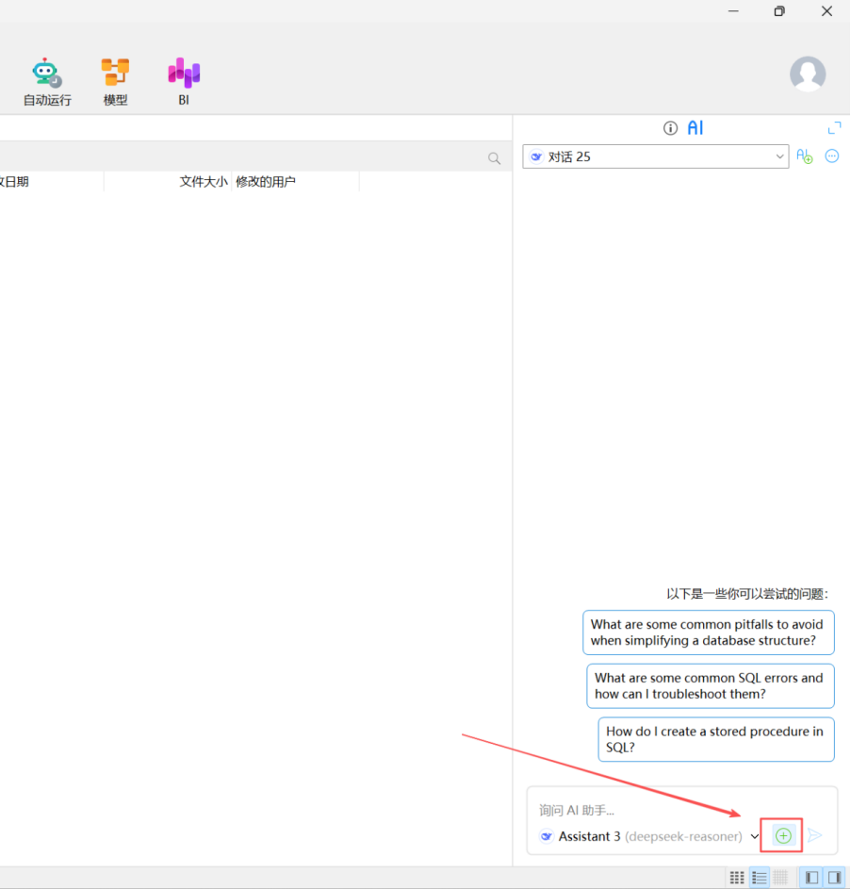Screen dimensions: 851x889
Task: Expand the Assistant 3 model selector
Action: click(x=755, y=836)
